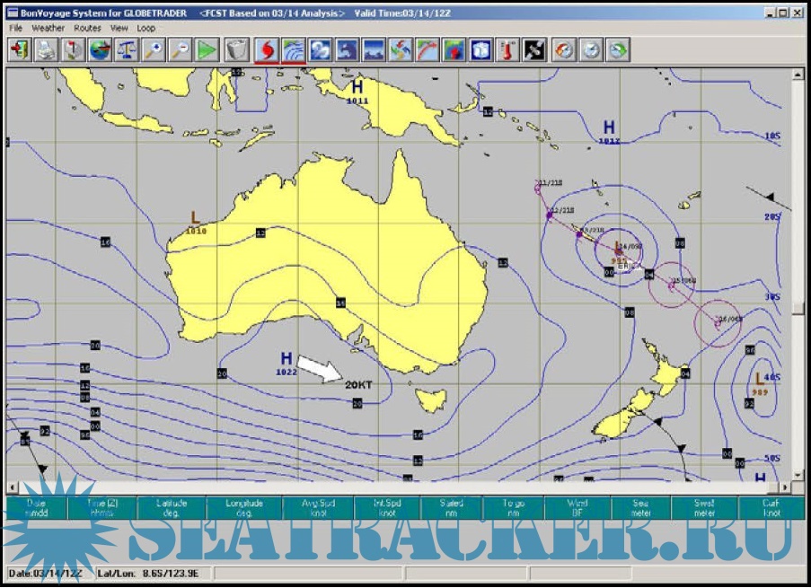Screen dimensions: 811x588
Task: Click the ice cube icon
Action: (x=480, y=50)
